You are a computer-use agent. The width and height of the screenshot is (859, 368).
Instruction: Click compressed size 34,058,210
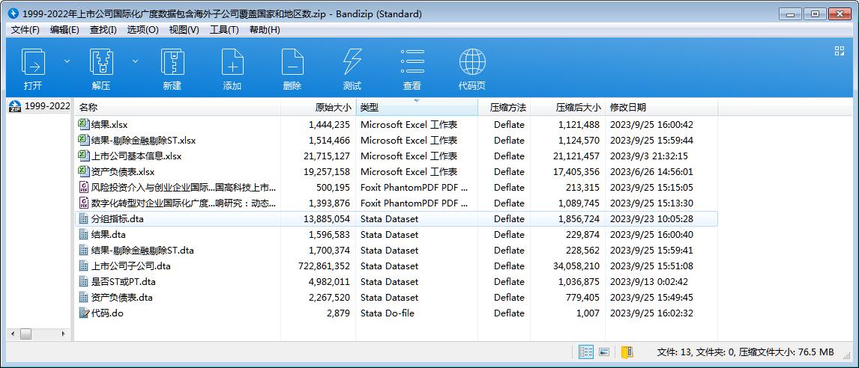[x=576, y=266]
